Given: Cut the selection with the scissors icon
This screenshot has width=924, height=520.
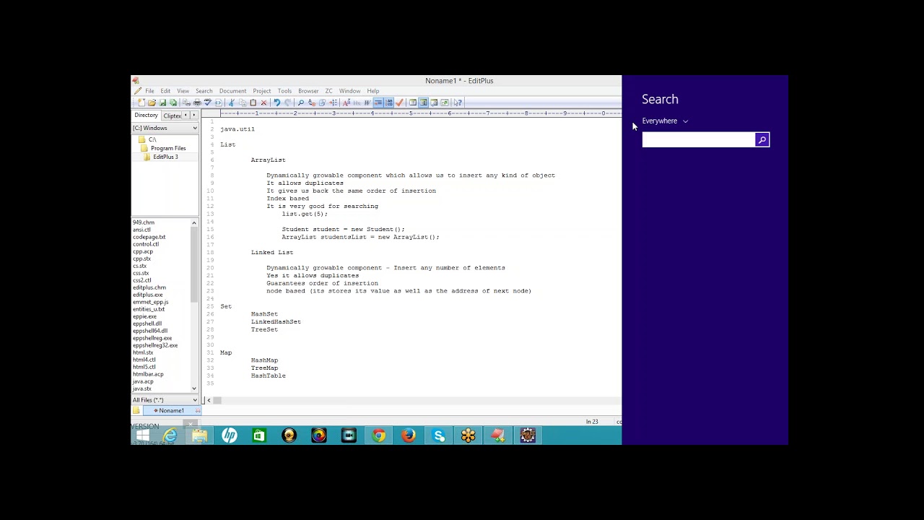Looking at the screenshot, I should coord(232,103).
